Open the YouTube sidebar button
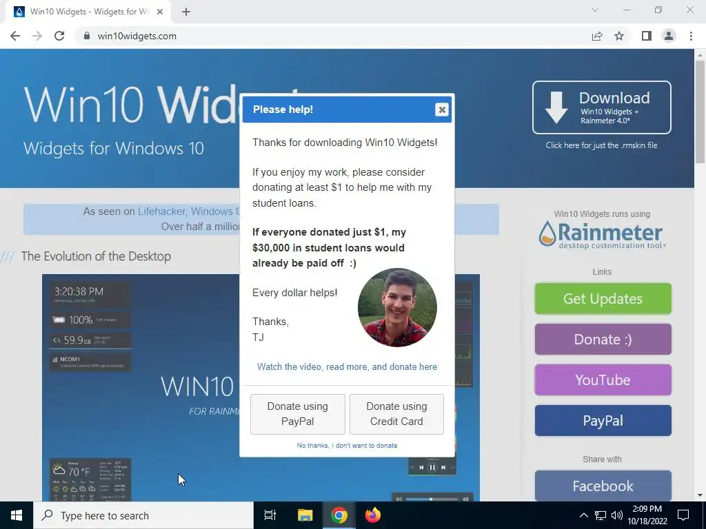706x529 pixels. click(603, 380)
